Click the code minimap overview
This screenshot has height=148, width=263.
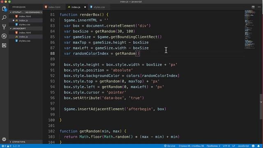click(x=250, y=29)
